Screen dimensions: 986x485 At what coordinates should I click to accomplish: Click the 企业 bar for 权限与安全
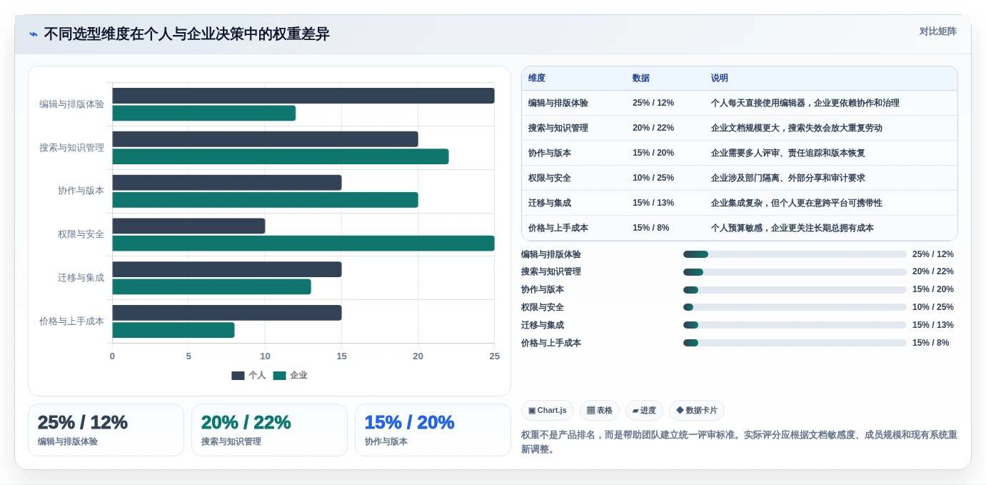click(303, 244)
